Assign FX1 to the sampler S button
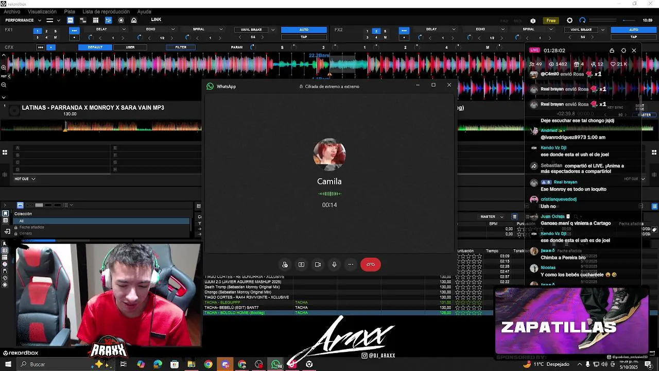The image size is (659, 371). click(x=56, y=31)
